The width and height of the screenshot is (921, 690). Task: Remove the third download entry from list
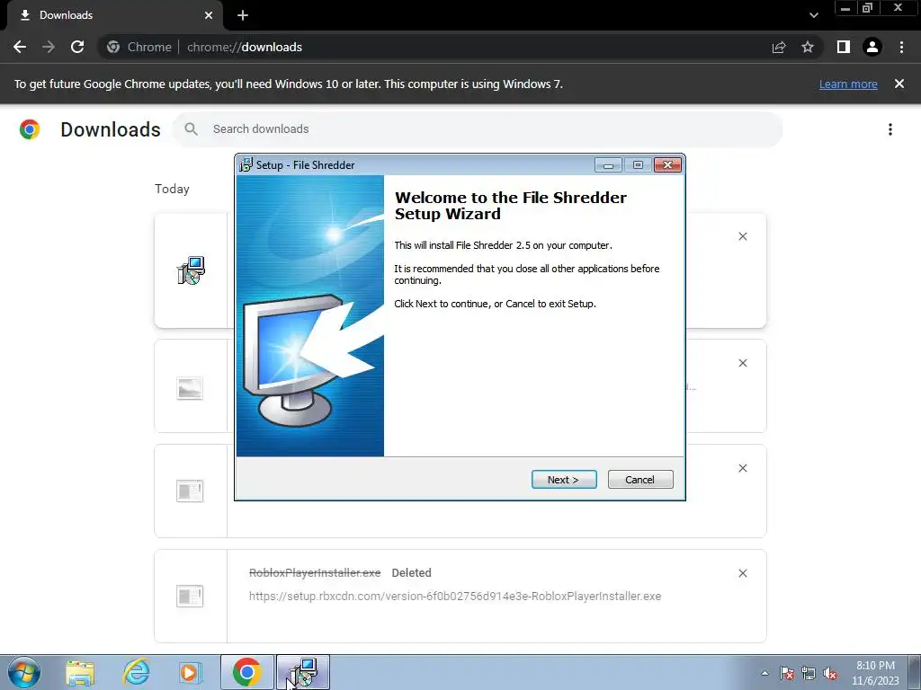coord(742,468)
